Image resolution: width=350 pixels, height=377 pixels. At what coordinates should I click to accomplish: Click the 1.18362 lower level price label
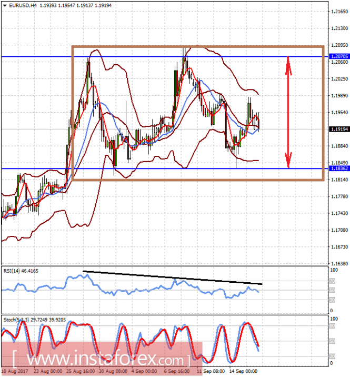click(339, 168)
